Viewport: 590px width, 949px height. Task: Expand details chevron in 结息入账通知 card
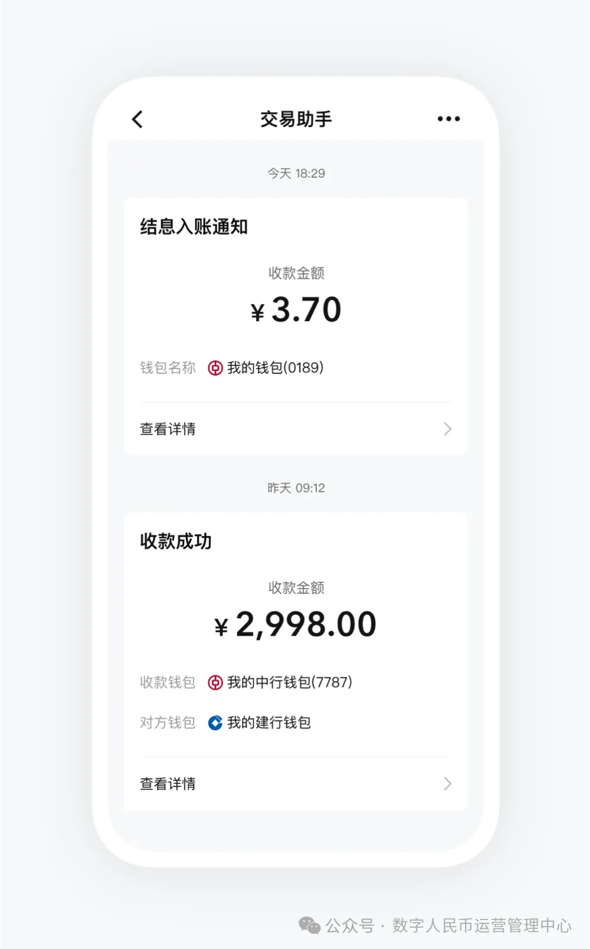tap(447, 429)
